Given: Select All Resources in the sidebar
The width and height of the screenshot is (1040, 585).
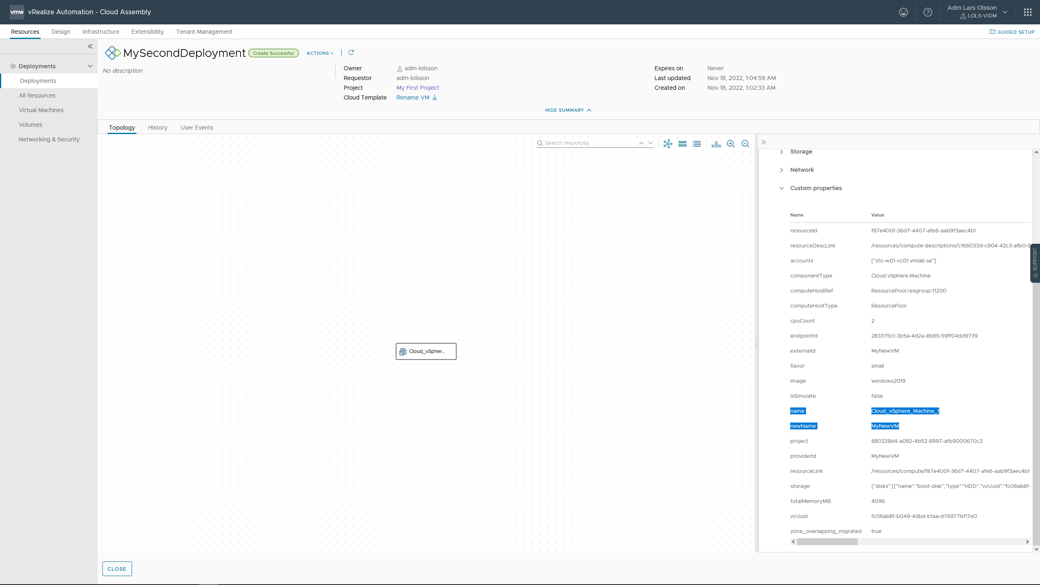Looking at the screenshot, I should click(x=37, y=95).
